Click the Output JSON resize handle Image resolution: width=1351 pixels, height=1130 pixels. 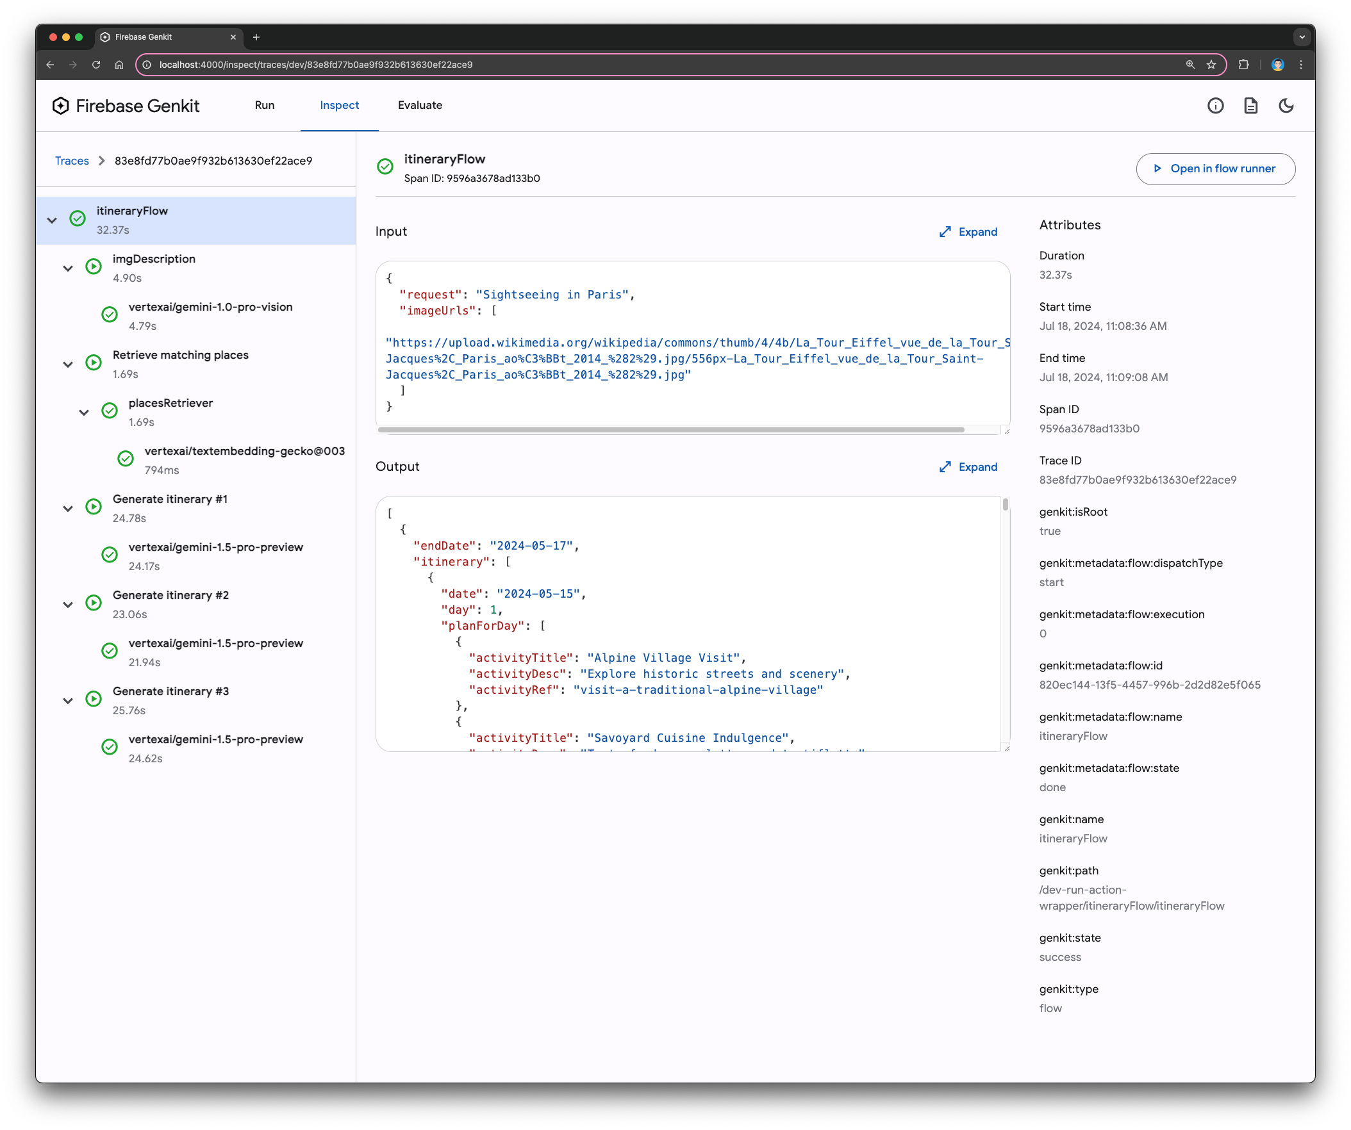1006,748
